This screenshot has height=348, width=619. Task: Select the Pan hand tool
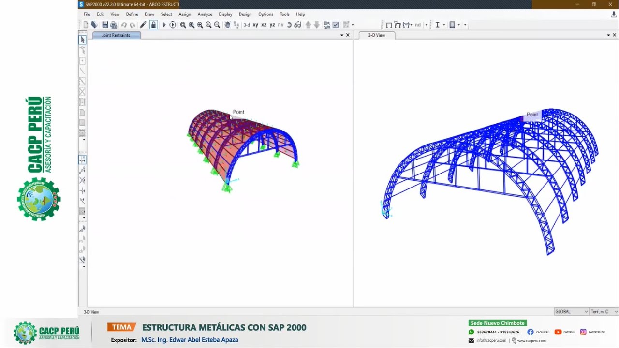[227, 25]
